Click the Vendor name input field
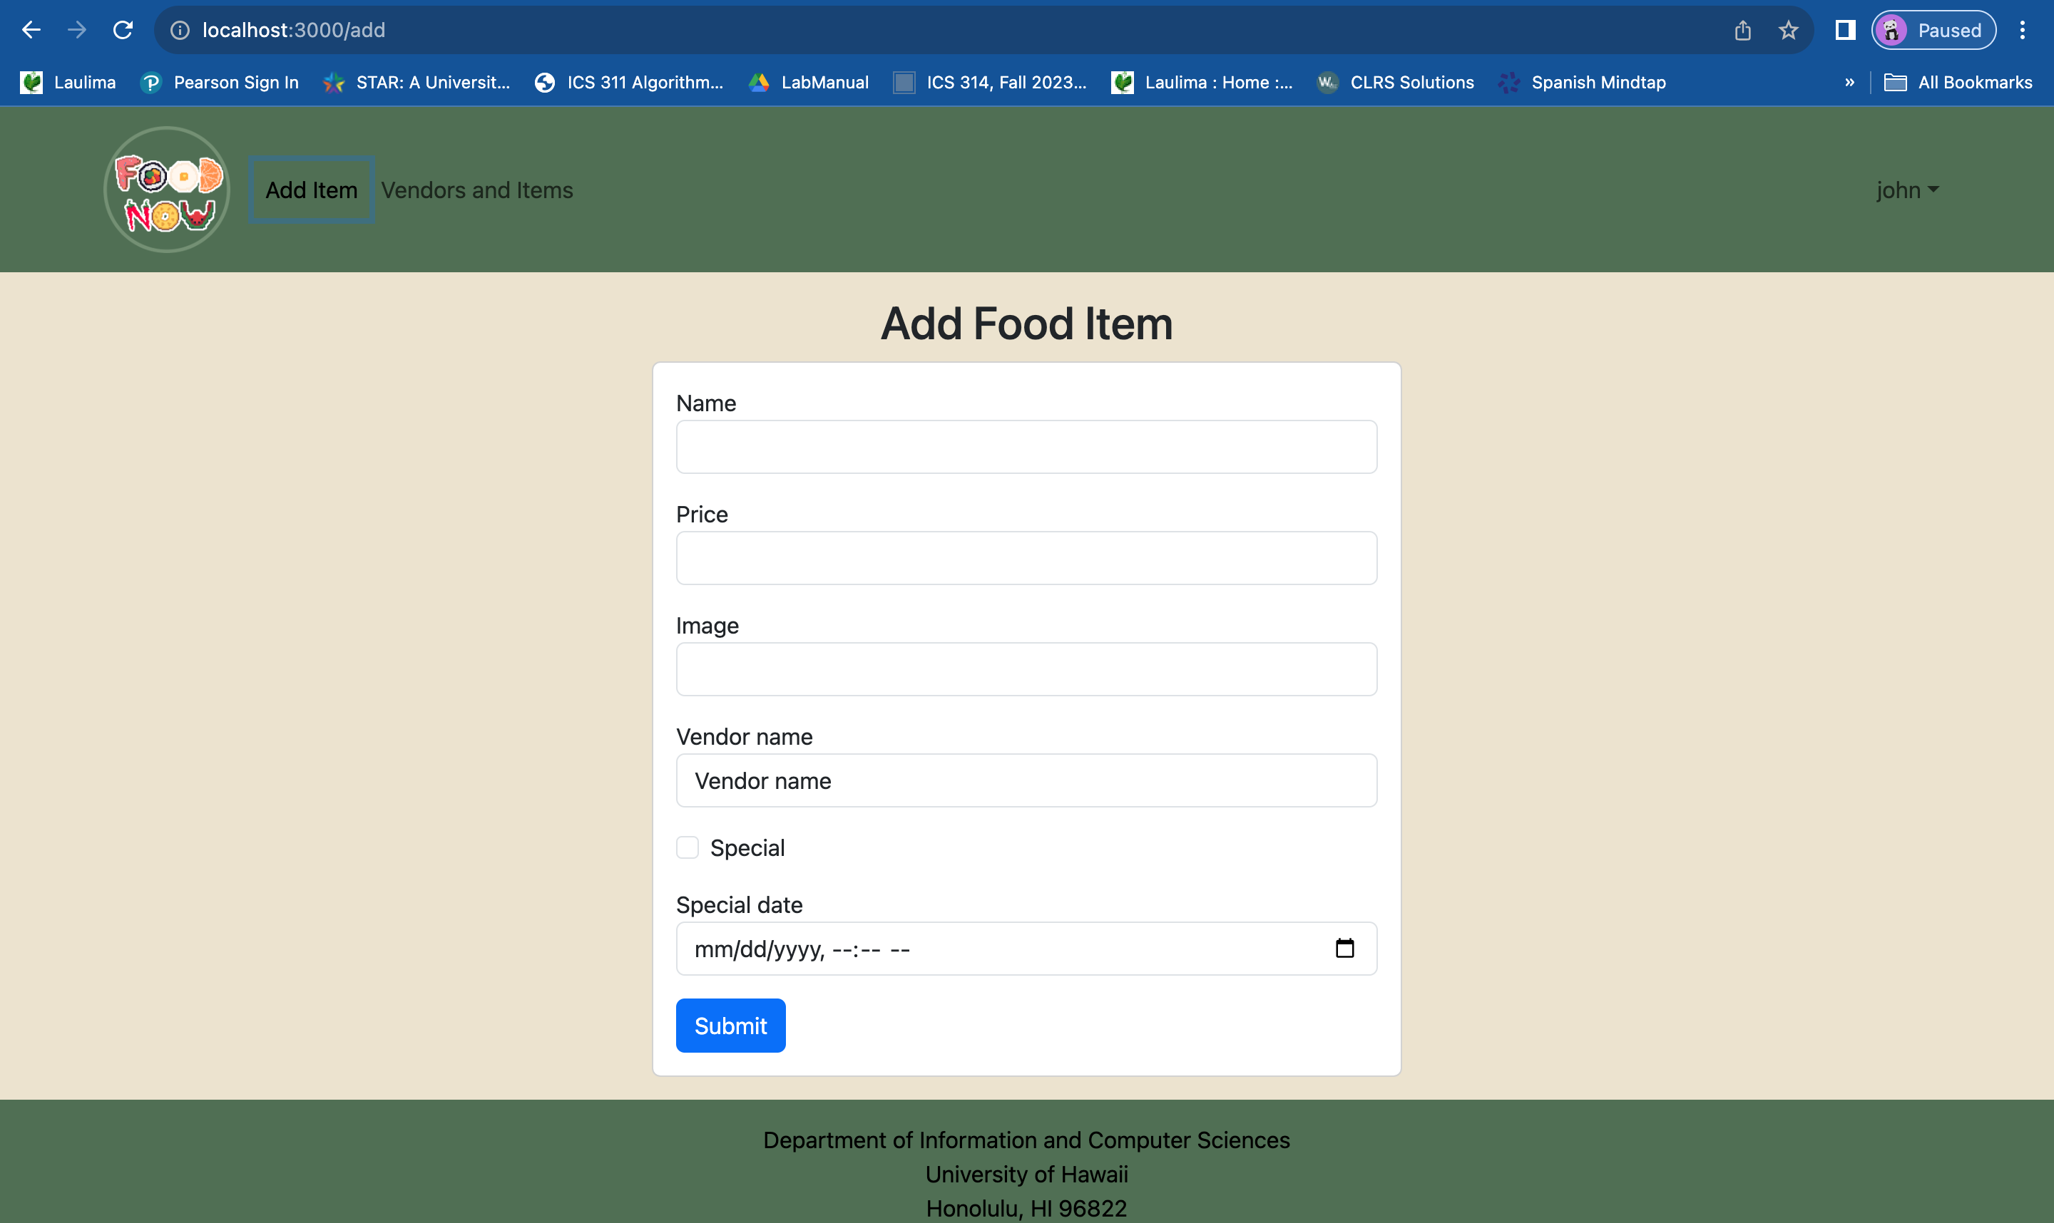Screen dimensions: 2054x1223 coord(1026,780)
